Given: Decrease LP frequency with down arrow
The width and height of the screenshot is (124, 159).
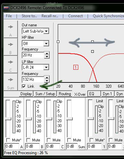Looking at the screenshot, I should pos(47,81).
